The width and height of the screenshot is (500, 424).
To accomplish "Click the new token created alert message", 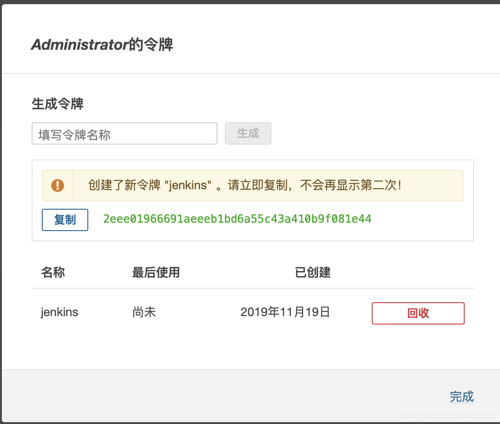I will [252, 185].
